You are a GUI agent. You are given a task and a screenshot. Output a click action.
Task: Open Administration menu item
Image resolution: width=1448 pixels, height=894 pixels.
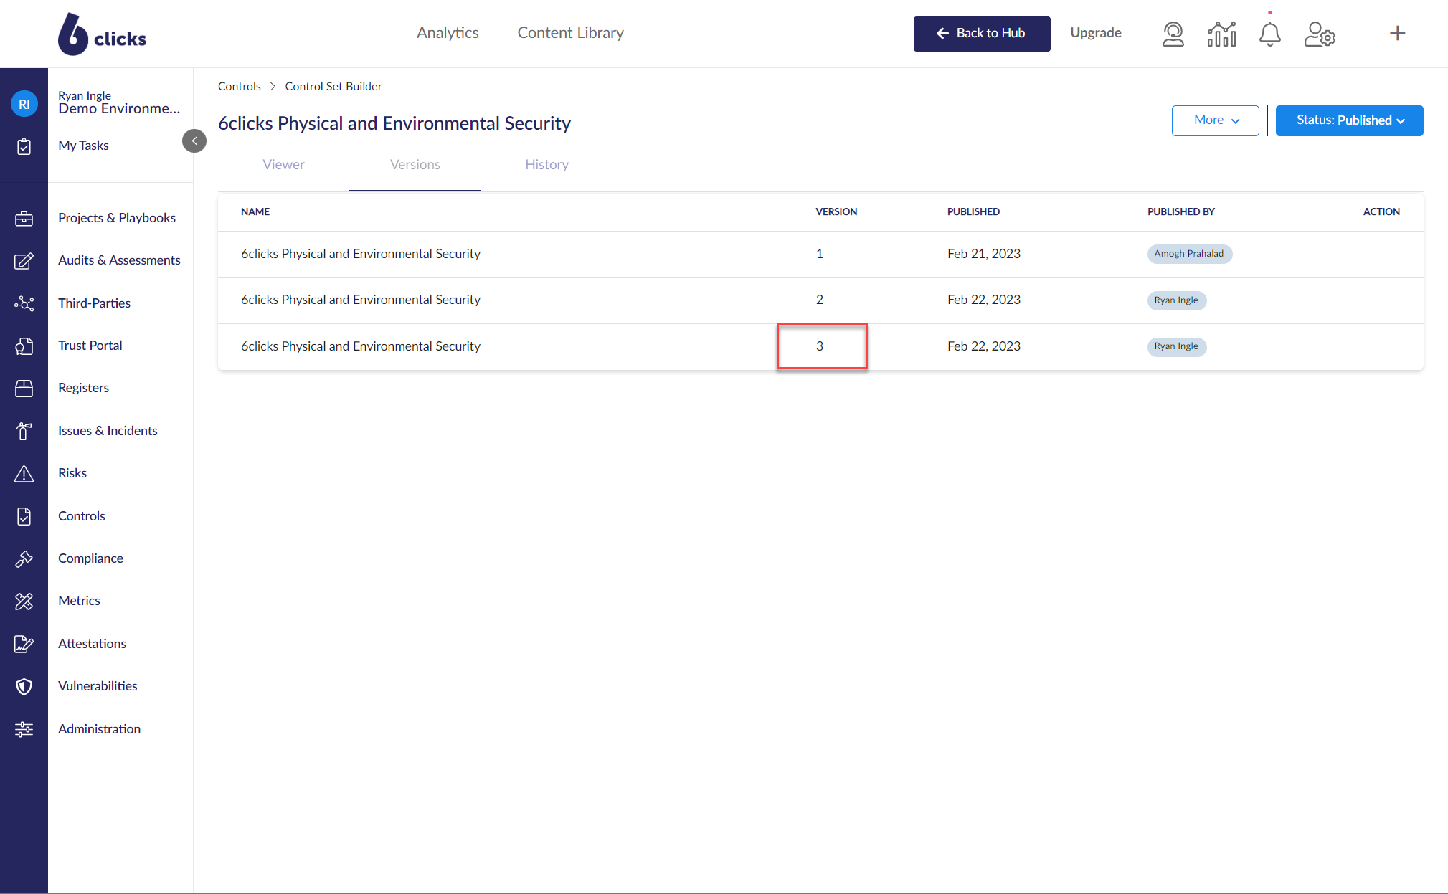click(x=99, y=729)
